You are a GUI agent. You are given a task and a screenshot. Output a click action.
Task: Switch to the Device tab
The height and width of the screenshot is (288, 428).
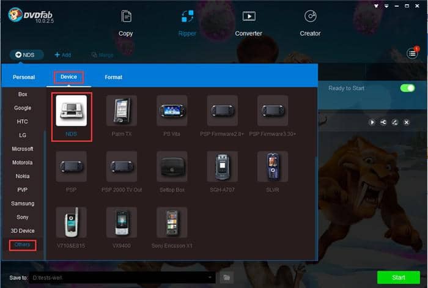(x=68, y=77)
